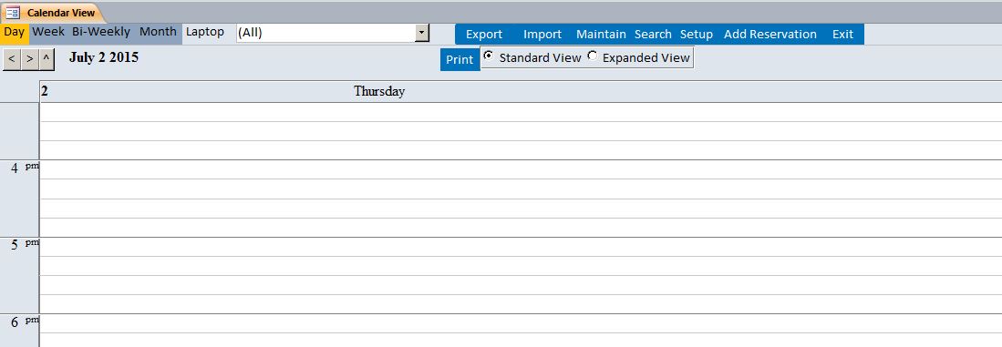Open Setup
Viewport: 1002px width, 347px height.
point(697,35)
